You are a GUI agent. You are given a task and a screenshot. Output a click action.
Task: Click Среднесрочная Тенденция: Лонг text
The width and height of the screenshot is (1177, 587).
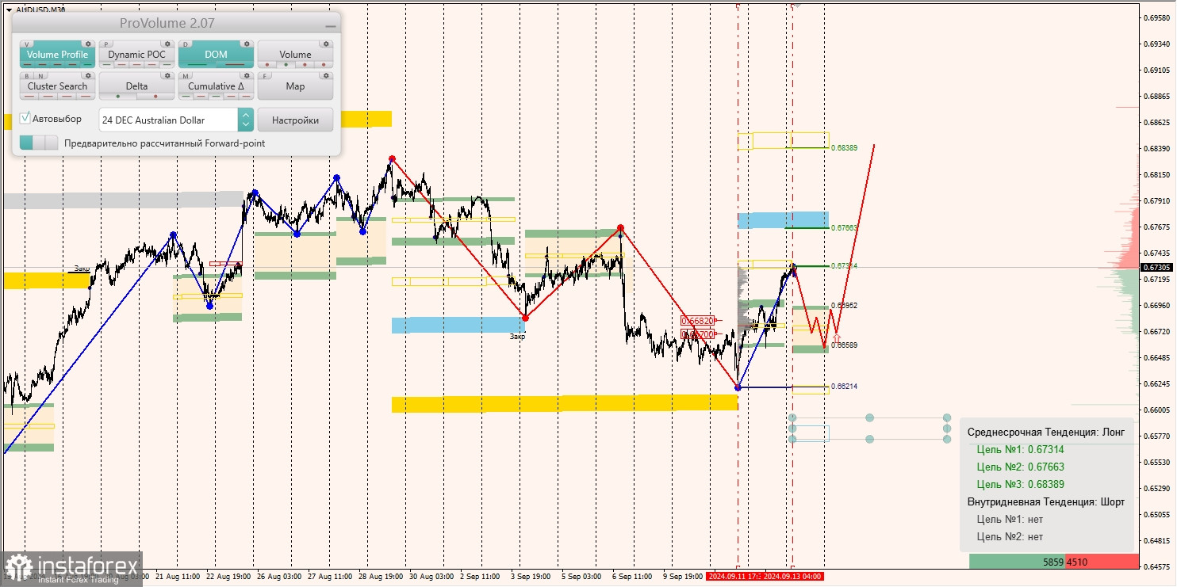coord(1045,432)
